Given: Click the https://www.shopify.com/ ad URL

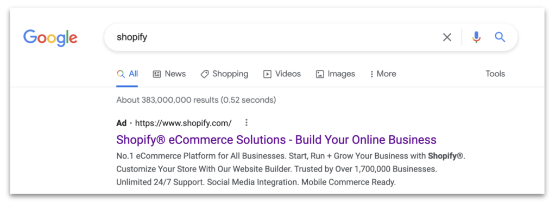Looking at the screenshot, I should 184,123.
